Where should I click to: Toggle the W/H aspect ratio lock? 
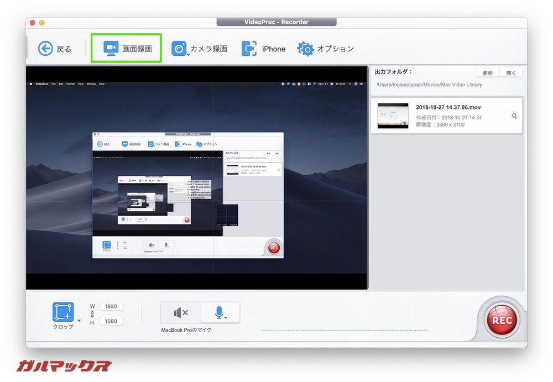pyautogui.click(x=92, y=313)
